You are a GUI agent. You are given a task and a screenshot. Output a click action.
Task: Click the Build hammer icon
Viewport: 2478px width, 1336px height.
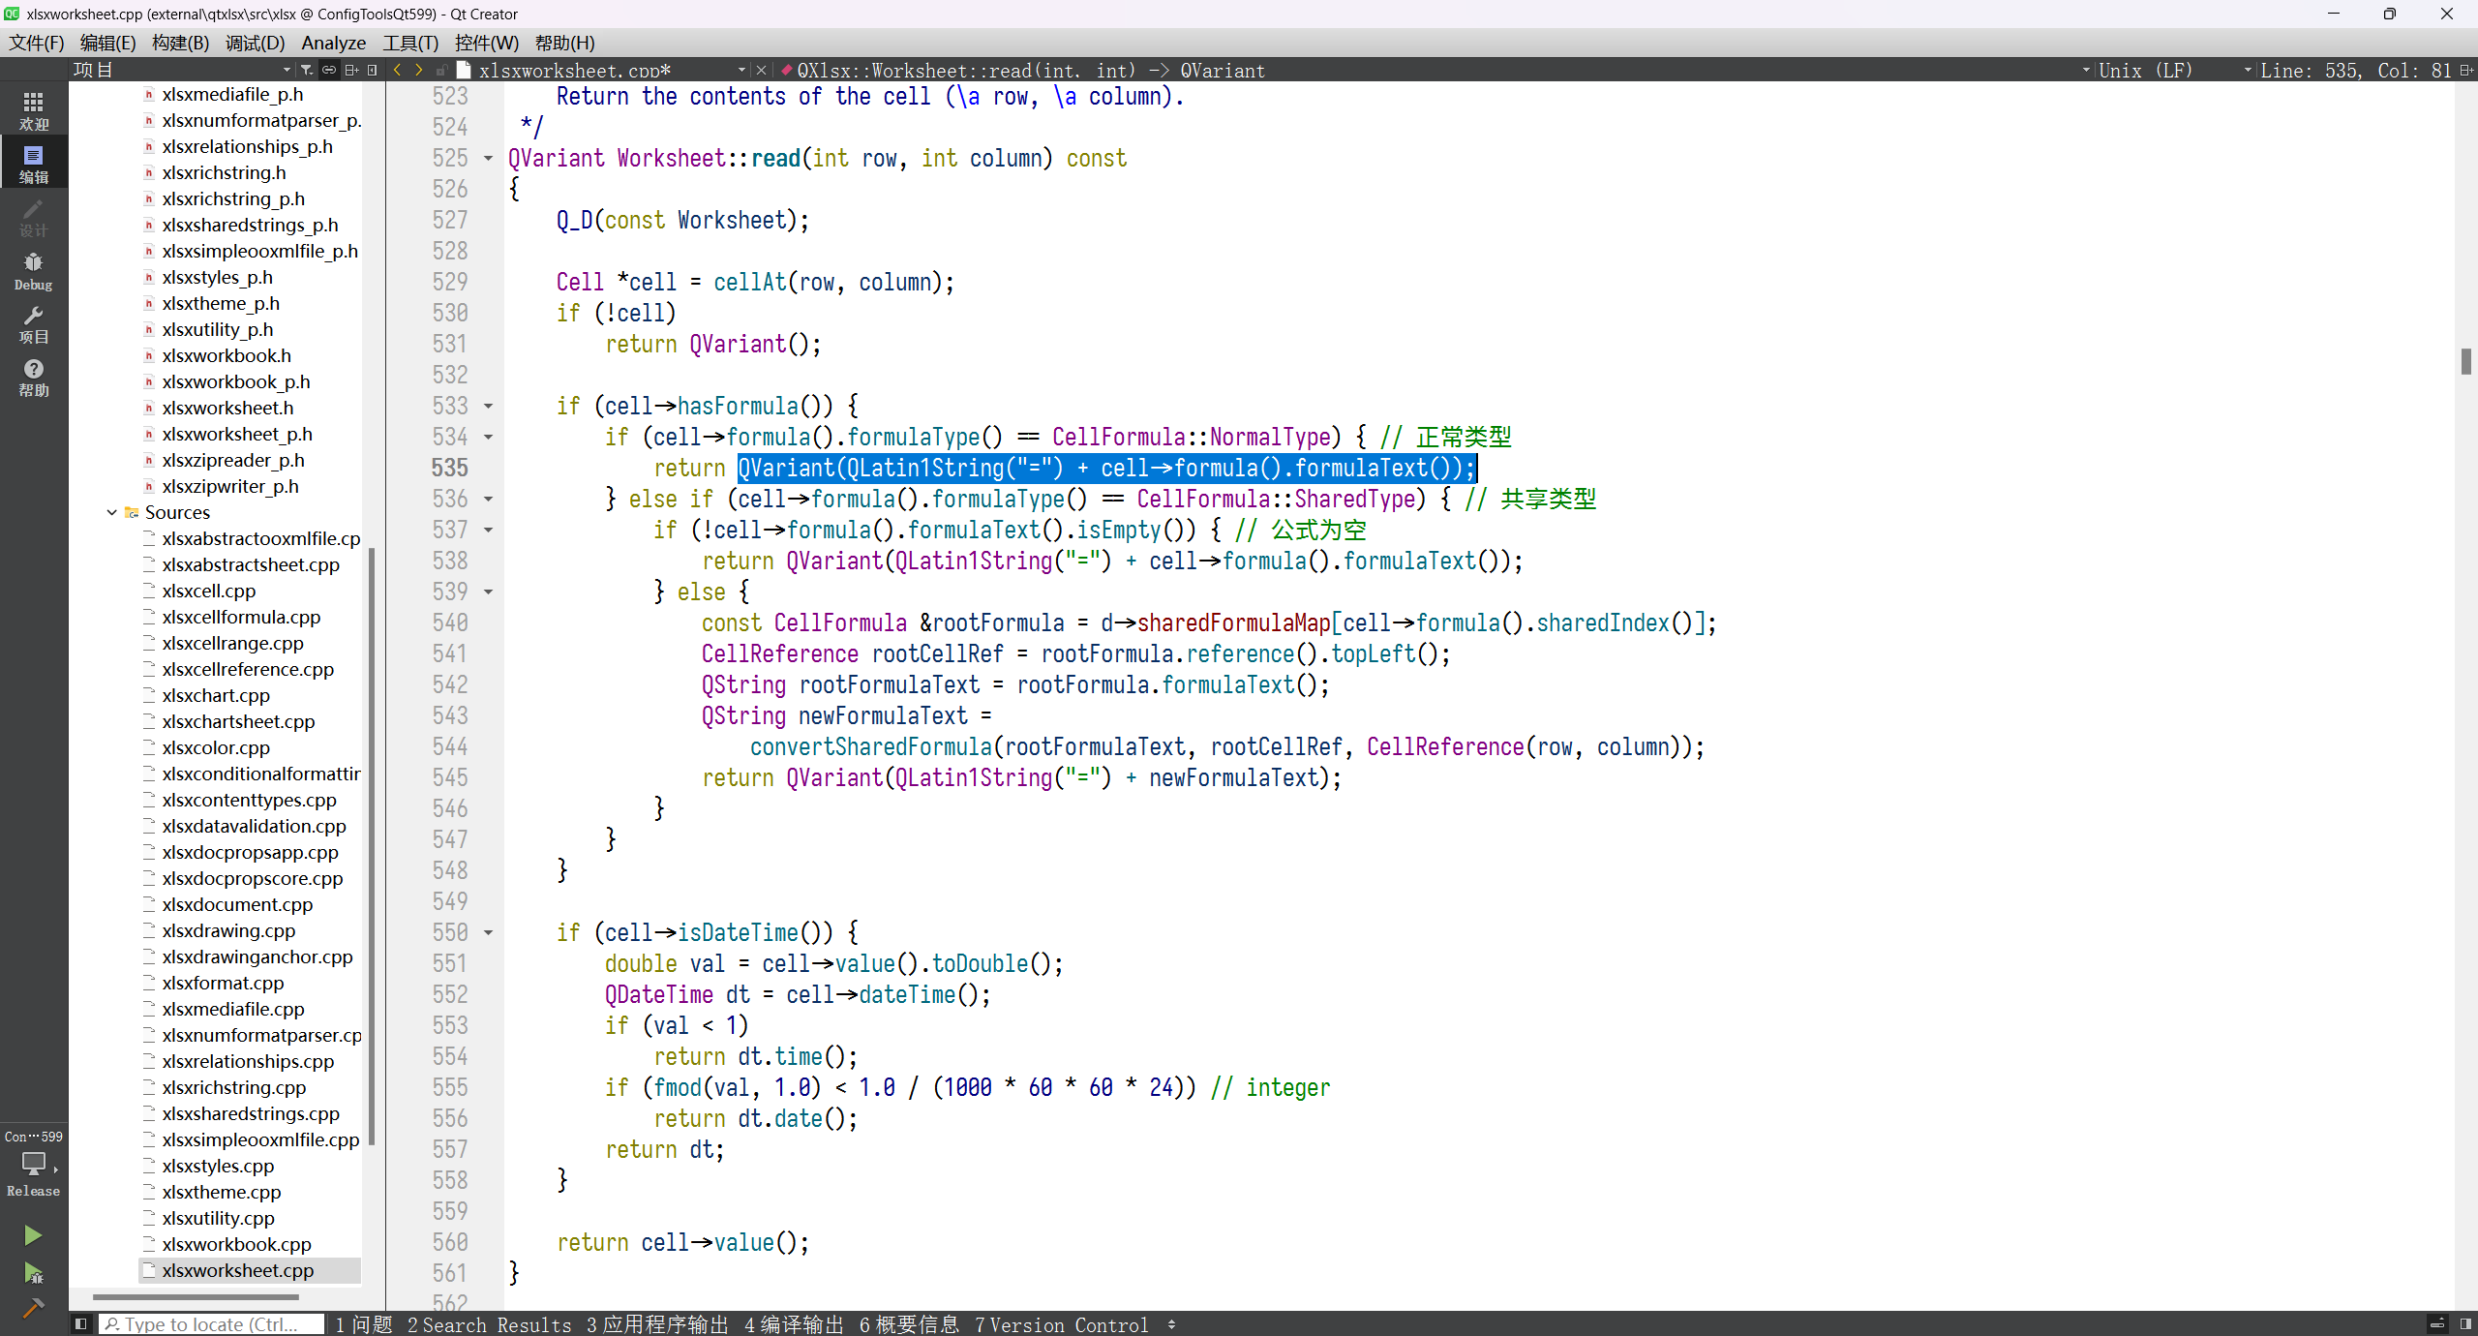click(32, 1309)
